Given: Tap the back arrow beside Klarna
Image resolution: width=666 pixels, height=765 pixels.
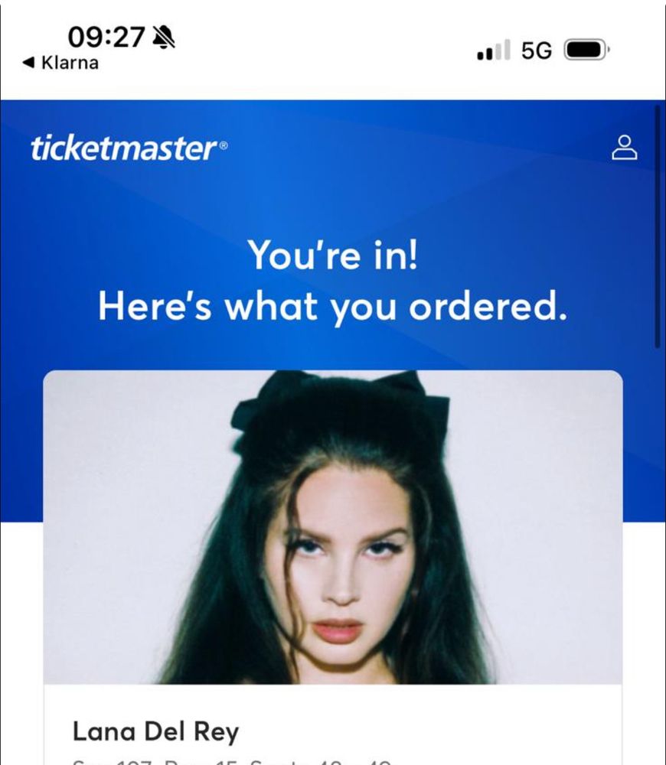Looking at the screenshot, I should tap(29, 63).
